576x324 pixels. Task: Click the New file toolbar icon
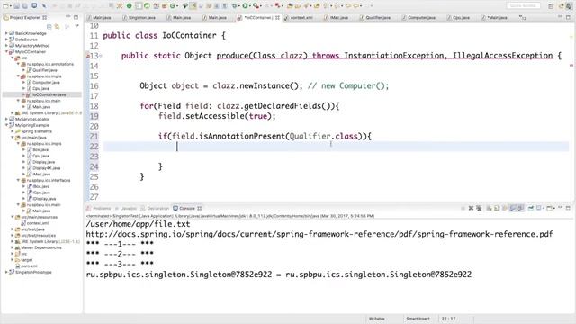coord(5,6)
